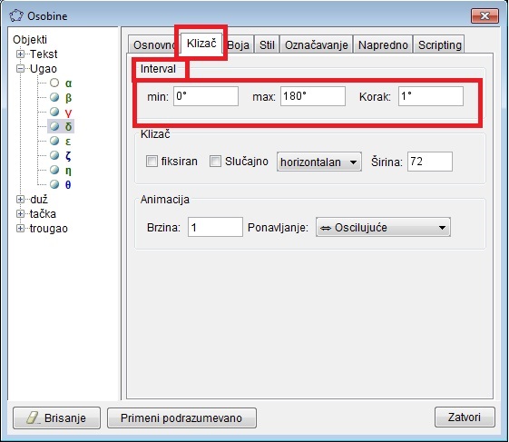Open the Ponavljanje Oscilujuće dropdown
Screen dimensions: 509x442
coord(383,227)
